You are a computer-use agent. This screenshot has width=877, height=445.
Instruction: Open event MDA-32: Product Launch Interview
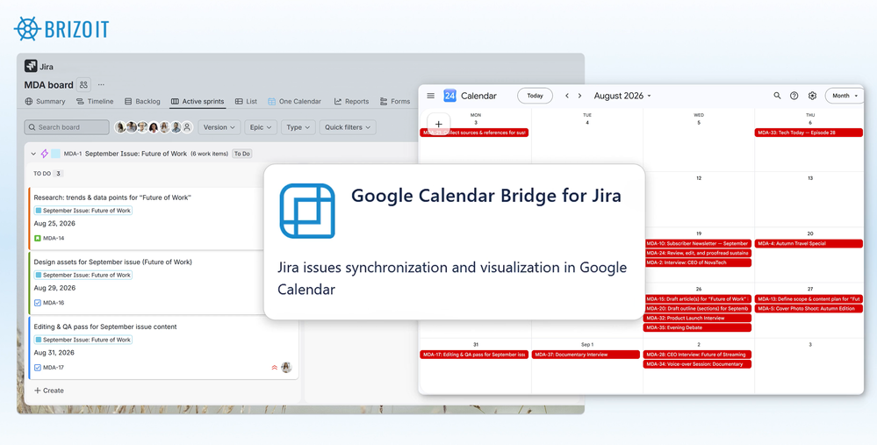click(698, 318)
